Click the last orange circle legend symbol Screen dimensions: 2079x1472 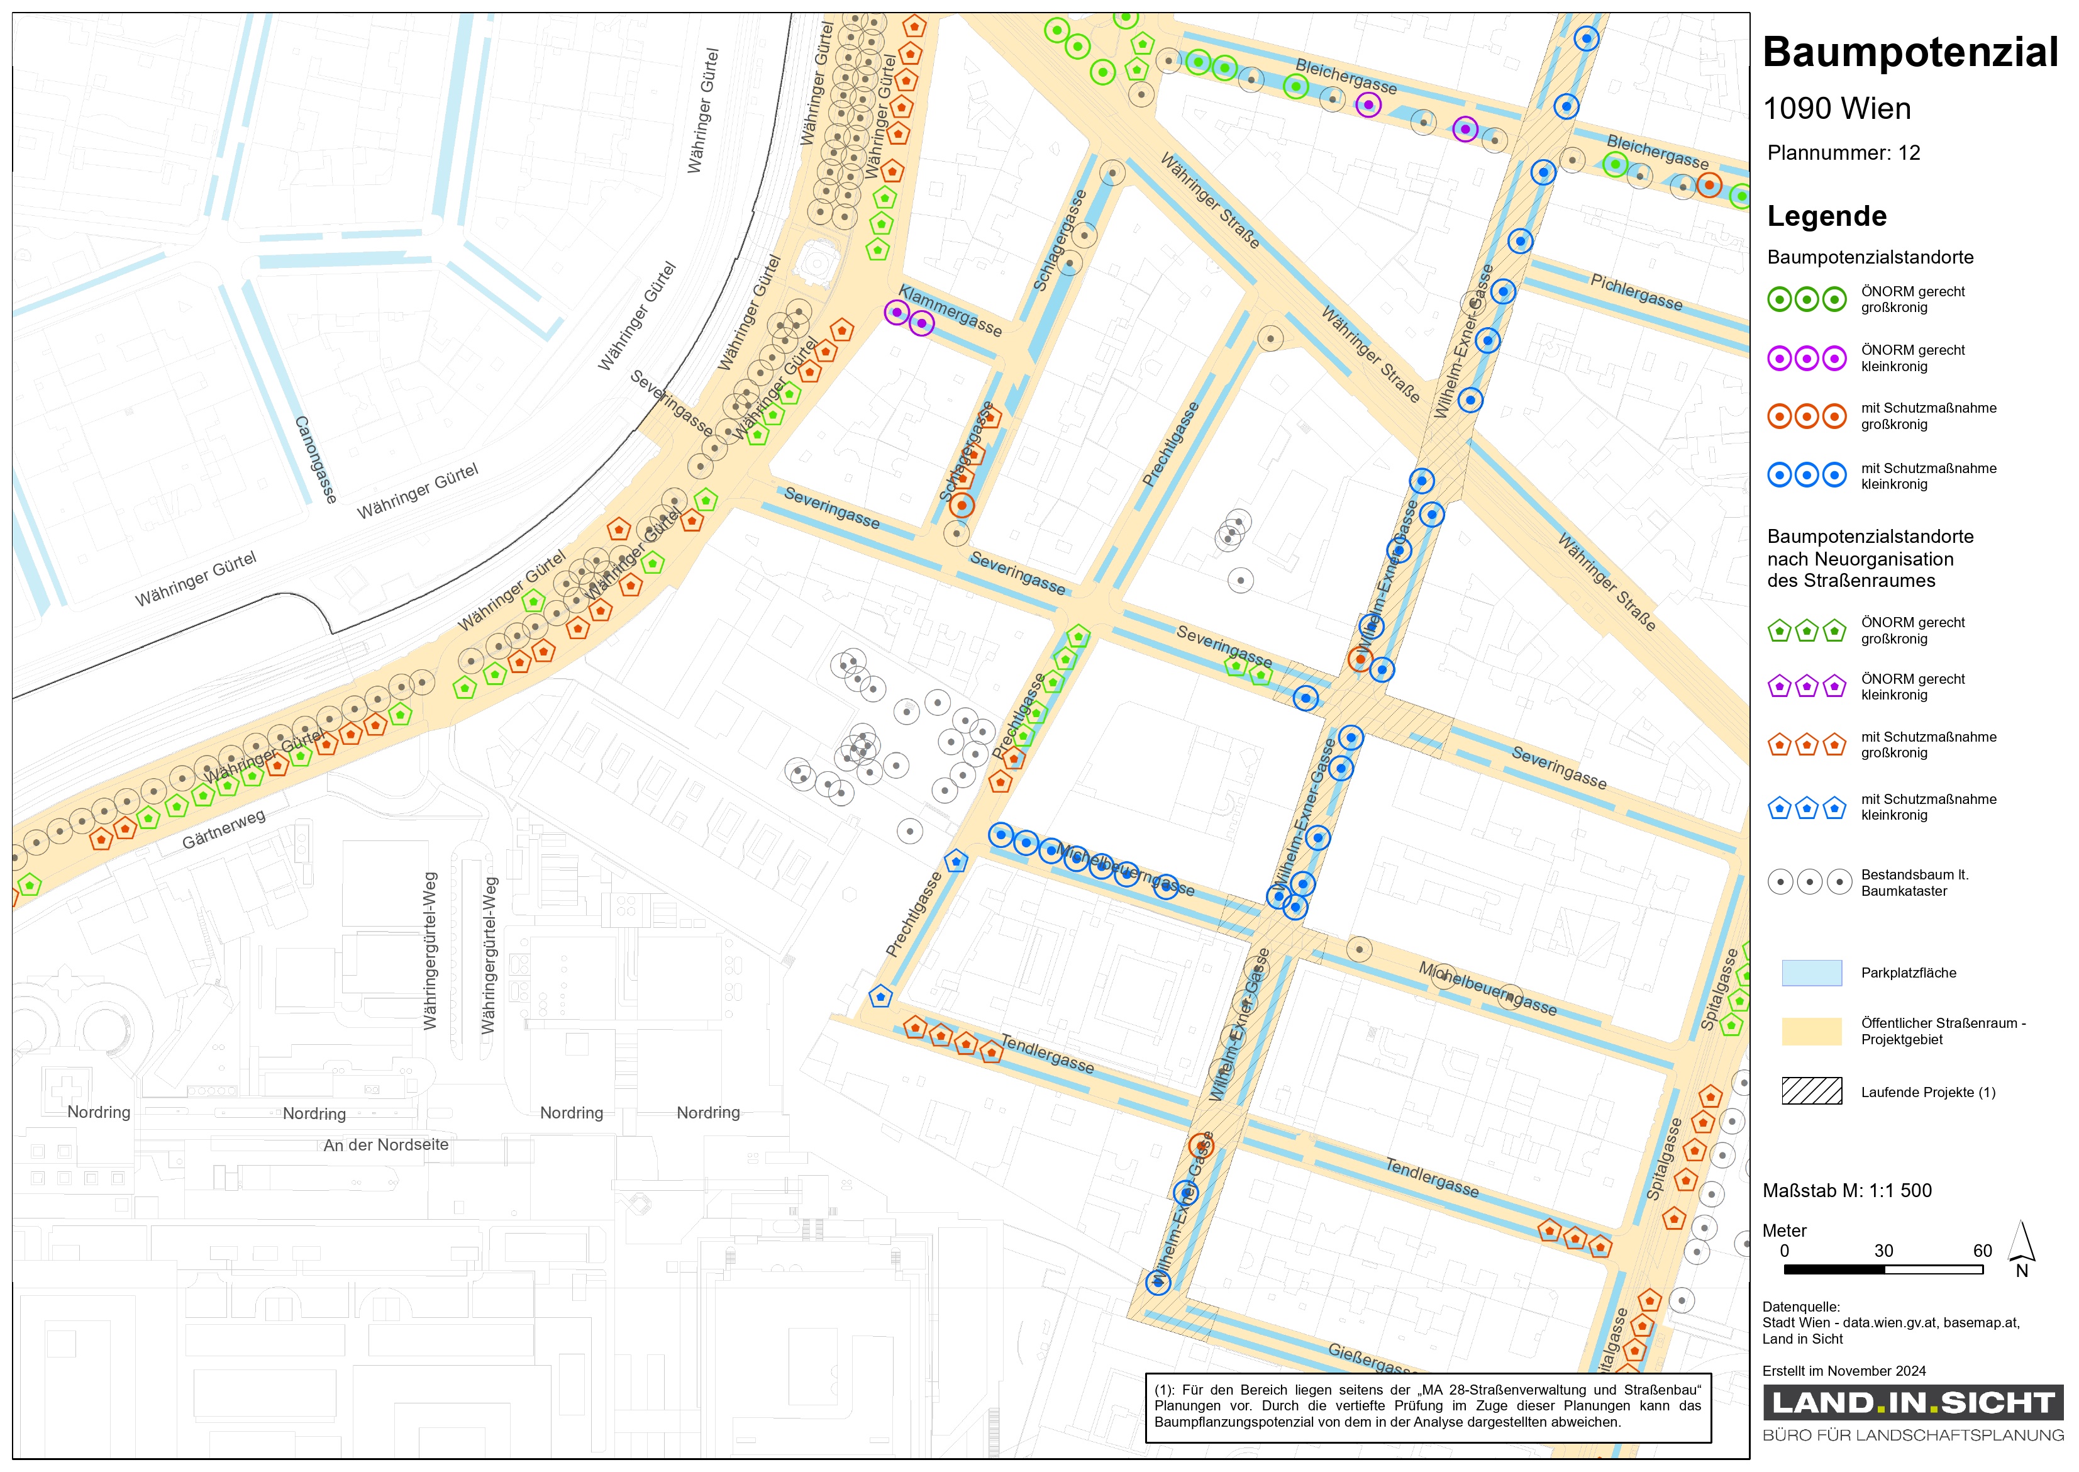(x=1834, y=416)
